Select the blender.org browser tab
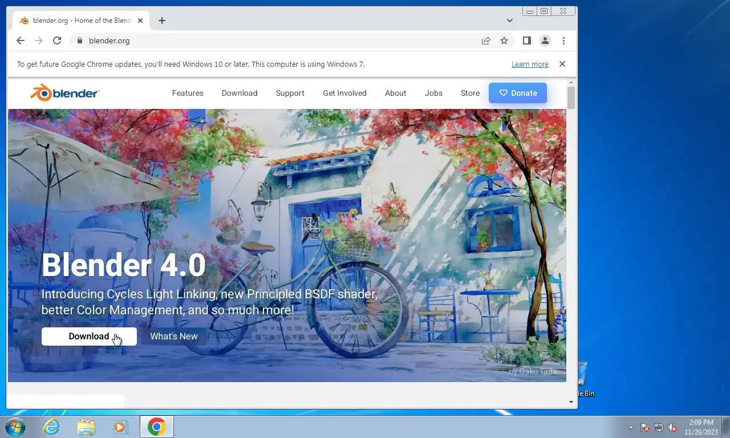 click(x=80, y=21)
